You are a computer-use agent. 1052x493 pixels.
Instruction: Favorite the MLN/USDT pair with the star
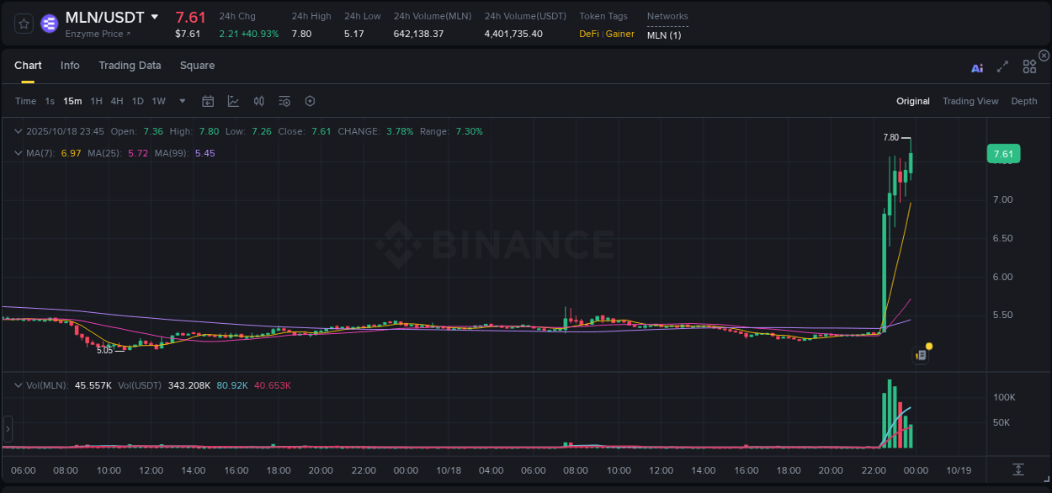[23, 24]
